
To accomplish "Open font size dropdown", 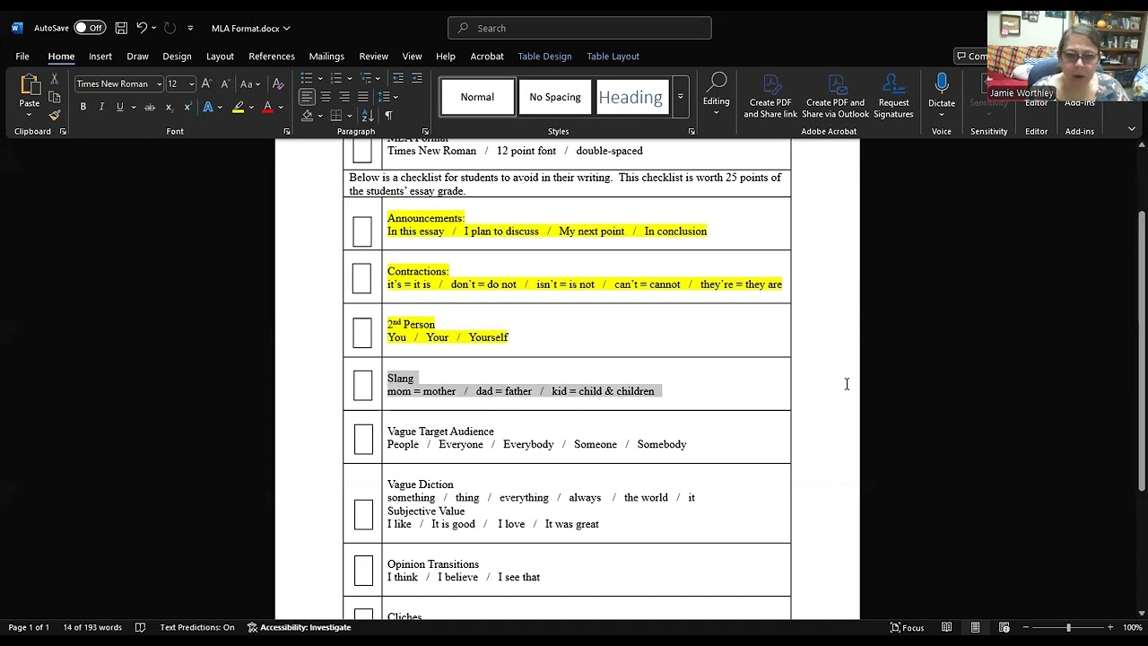I will coord(191,83).
